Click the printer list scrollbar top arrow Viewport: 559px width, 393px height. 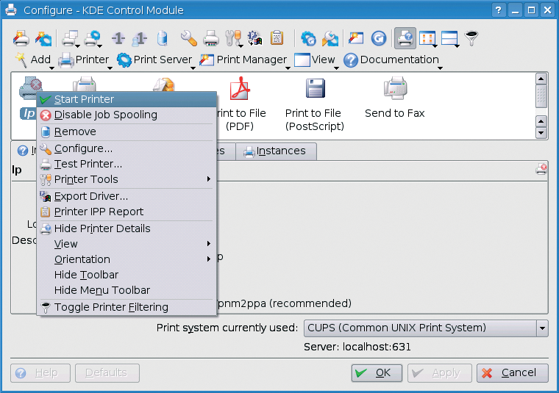(x=541, y=79)
